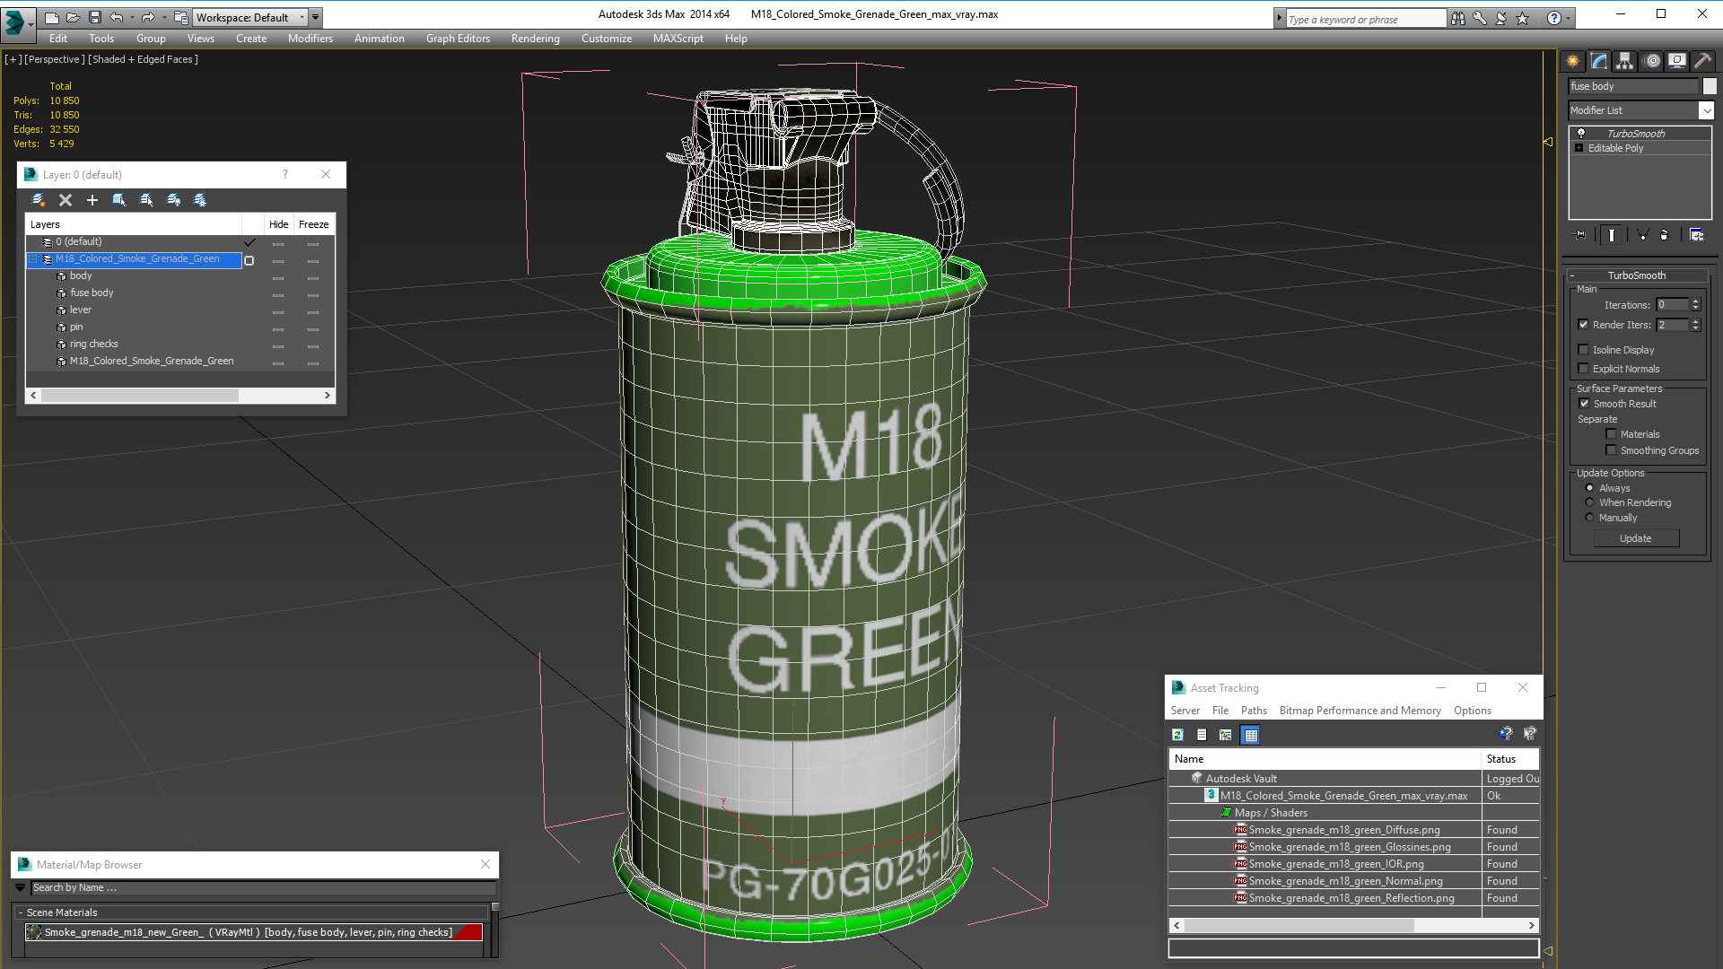Open the Modifiers menu
This screenshot has height=969, width=1723.
tap(310, 39)
